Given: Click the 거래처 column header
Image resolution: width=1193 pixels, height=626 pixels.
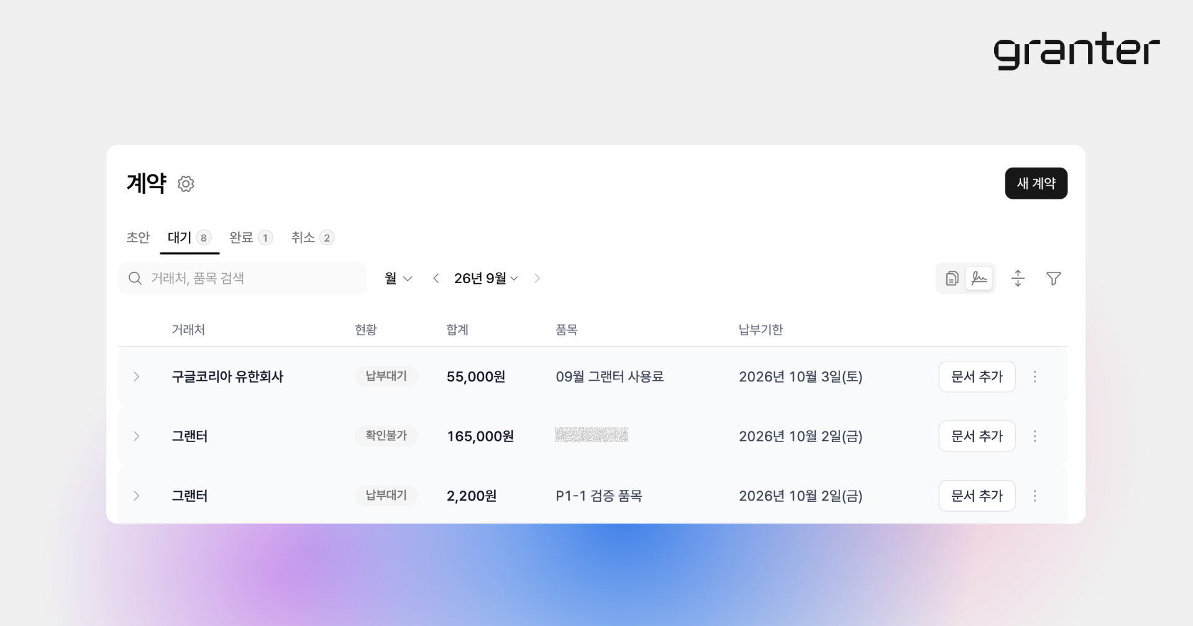Looking at the screenshot, I should (188, 330).
